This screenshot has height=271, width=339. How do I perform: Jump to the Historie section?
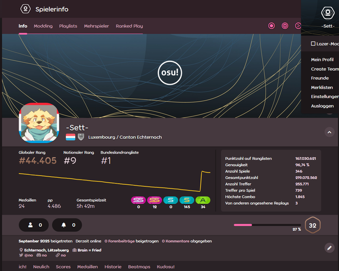point(113,267)
